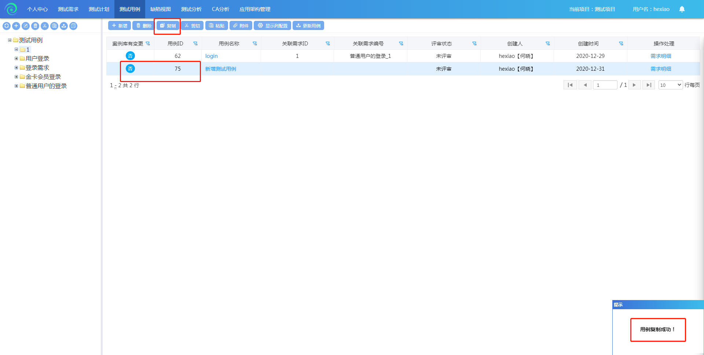Collapse the root 测试用例 tree node
The width and height of the screenshot is (704, 355).
(x=10, y=40)
